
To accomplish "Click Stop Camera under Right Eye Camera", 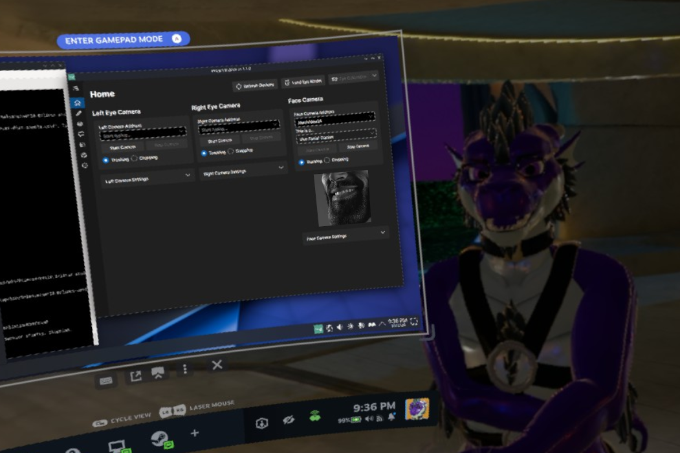I will [261, 138].
